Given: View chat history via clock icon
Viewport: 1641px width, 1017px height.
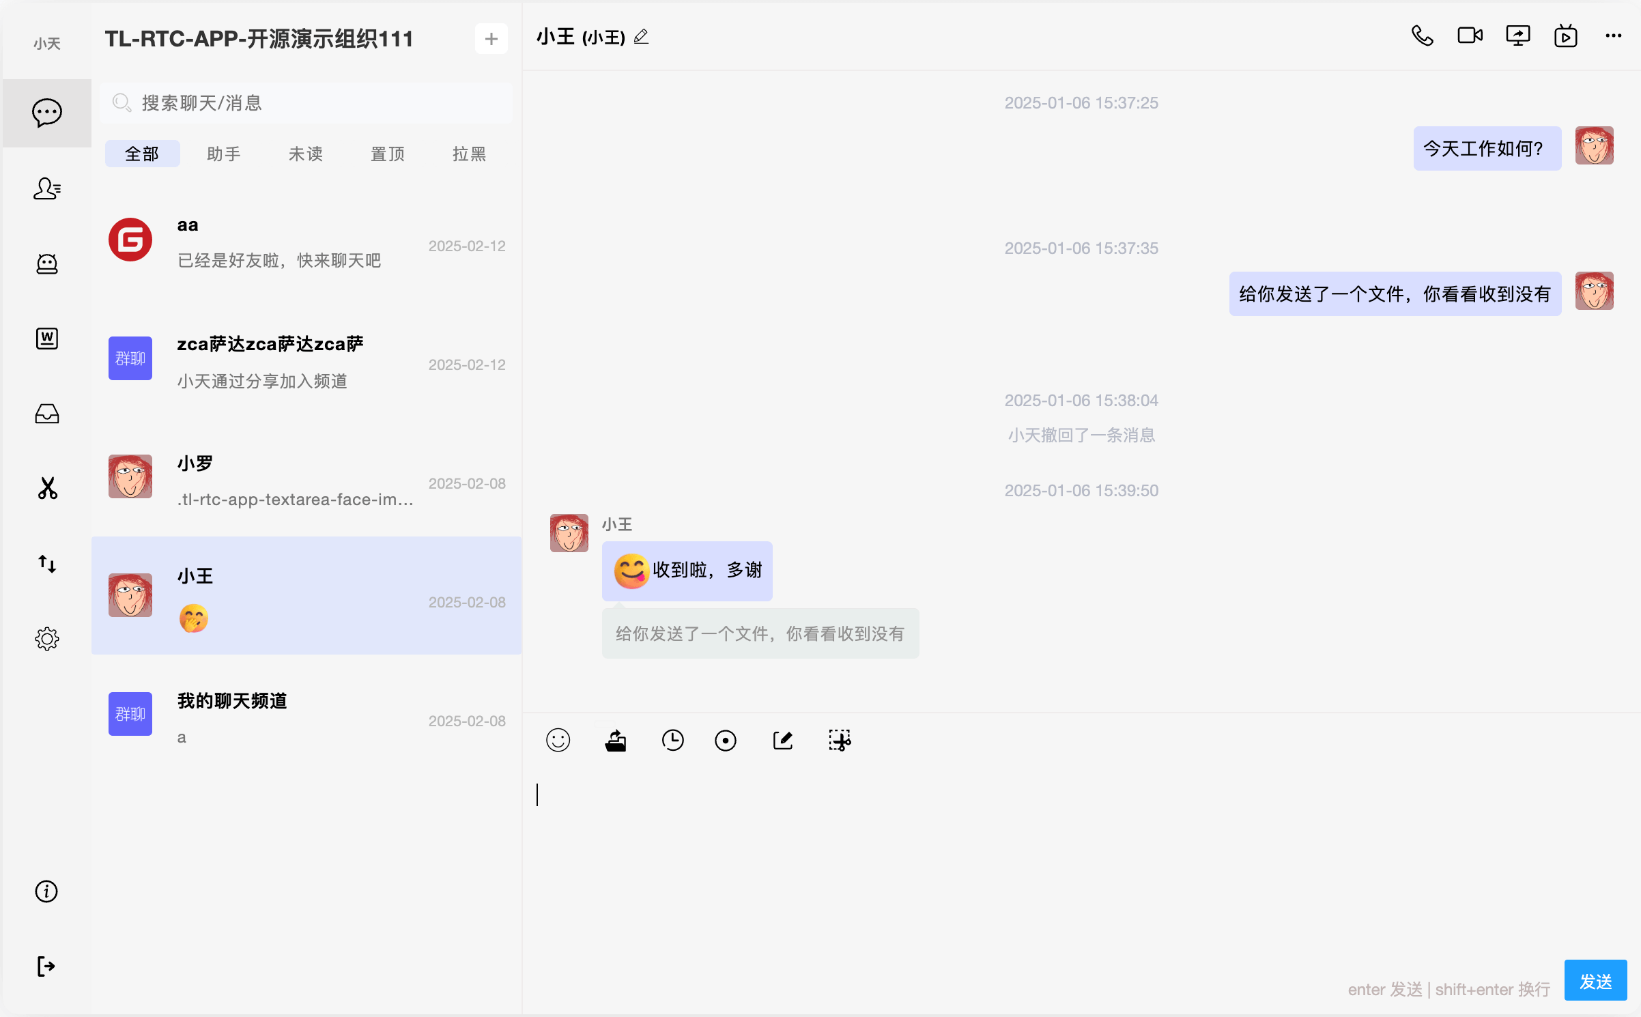Looking at the screenshot, I should pyautogui.click(x=672, y=741).
